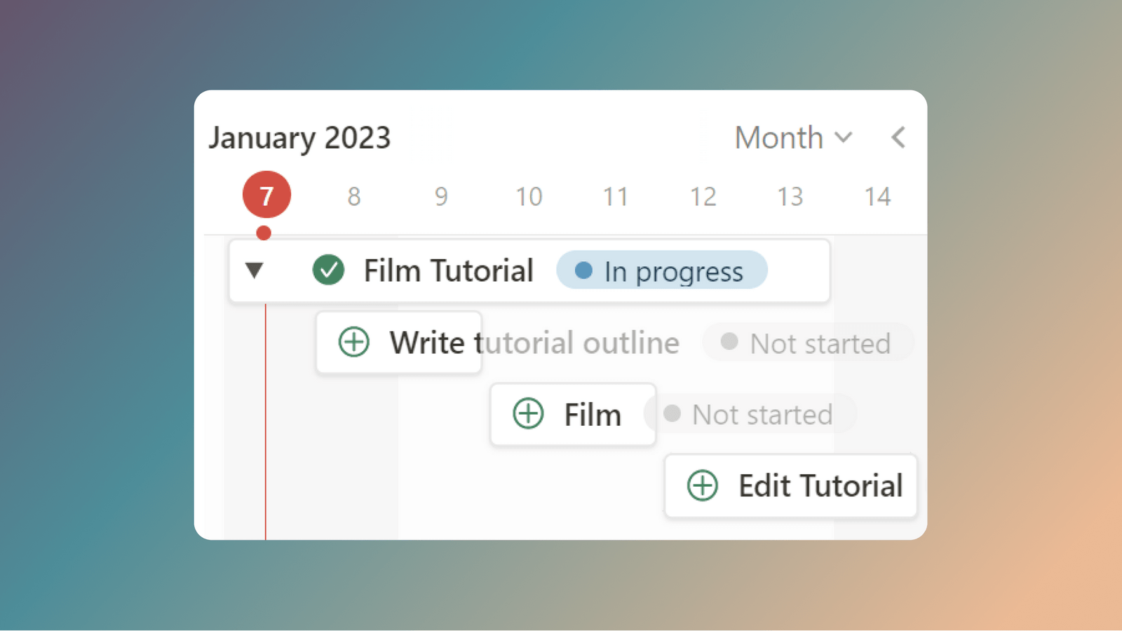
Task: Click the red dot below date 7
Action: [x=264, y=233]
